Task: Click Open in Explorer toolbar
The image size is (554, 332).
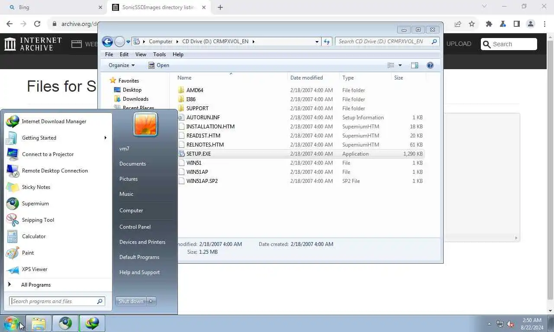Action: point(158,65)
